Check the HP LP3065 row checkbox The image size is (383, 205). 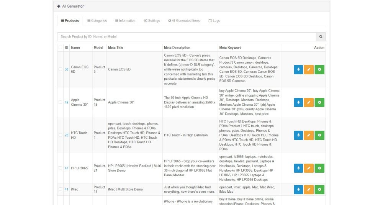pos(61,168)
